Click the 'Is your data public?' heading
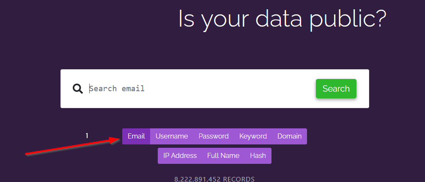 [282, 19]
